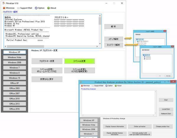This screenshot has width=177, height=138.
Task: Click Display license information button
Action: 115,126
